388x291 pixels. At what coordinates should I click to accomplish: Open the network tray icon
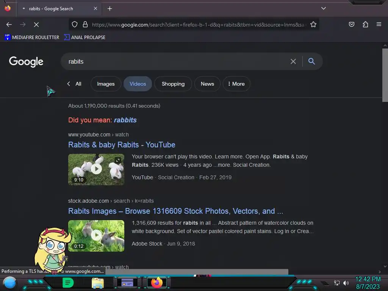(x=337, y=283)
